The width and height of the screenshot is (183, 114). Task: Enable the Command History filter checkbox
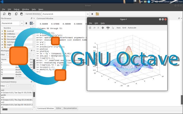(8, 86)
